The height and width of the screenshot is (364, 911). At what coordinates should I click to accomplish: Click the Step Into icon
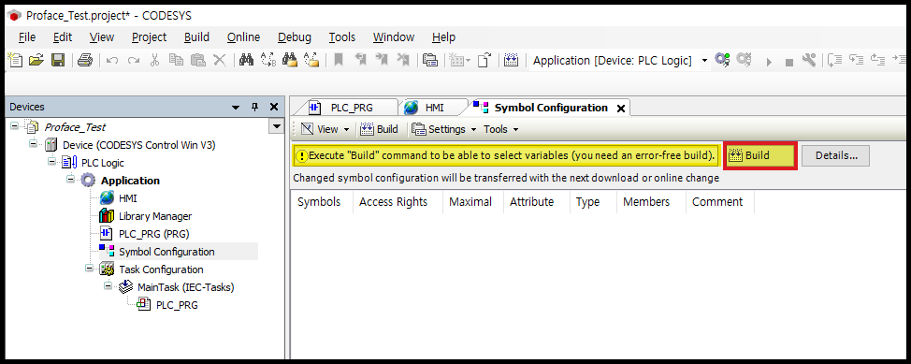(x=857, y=60)
